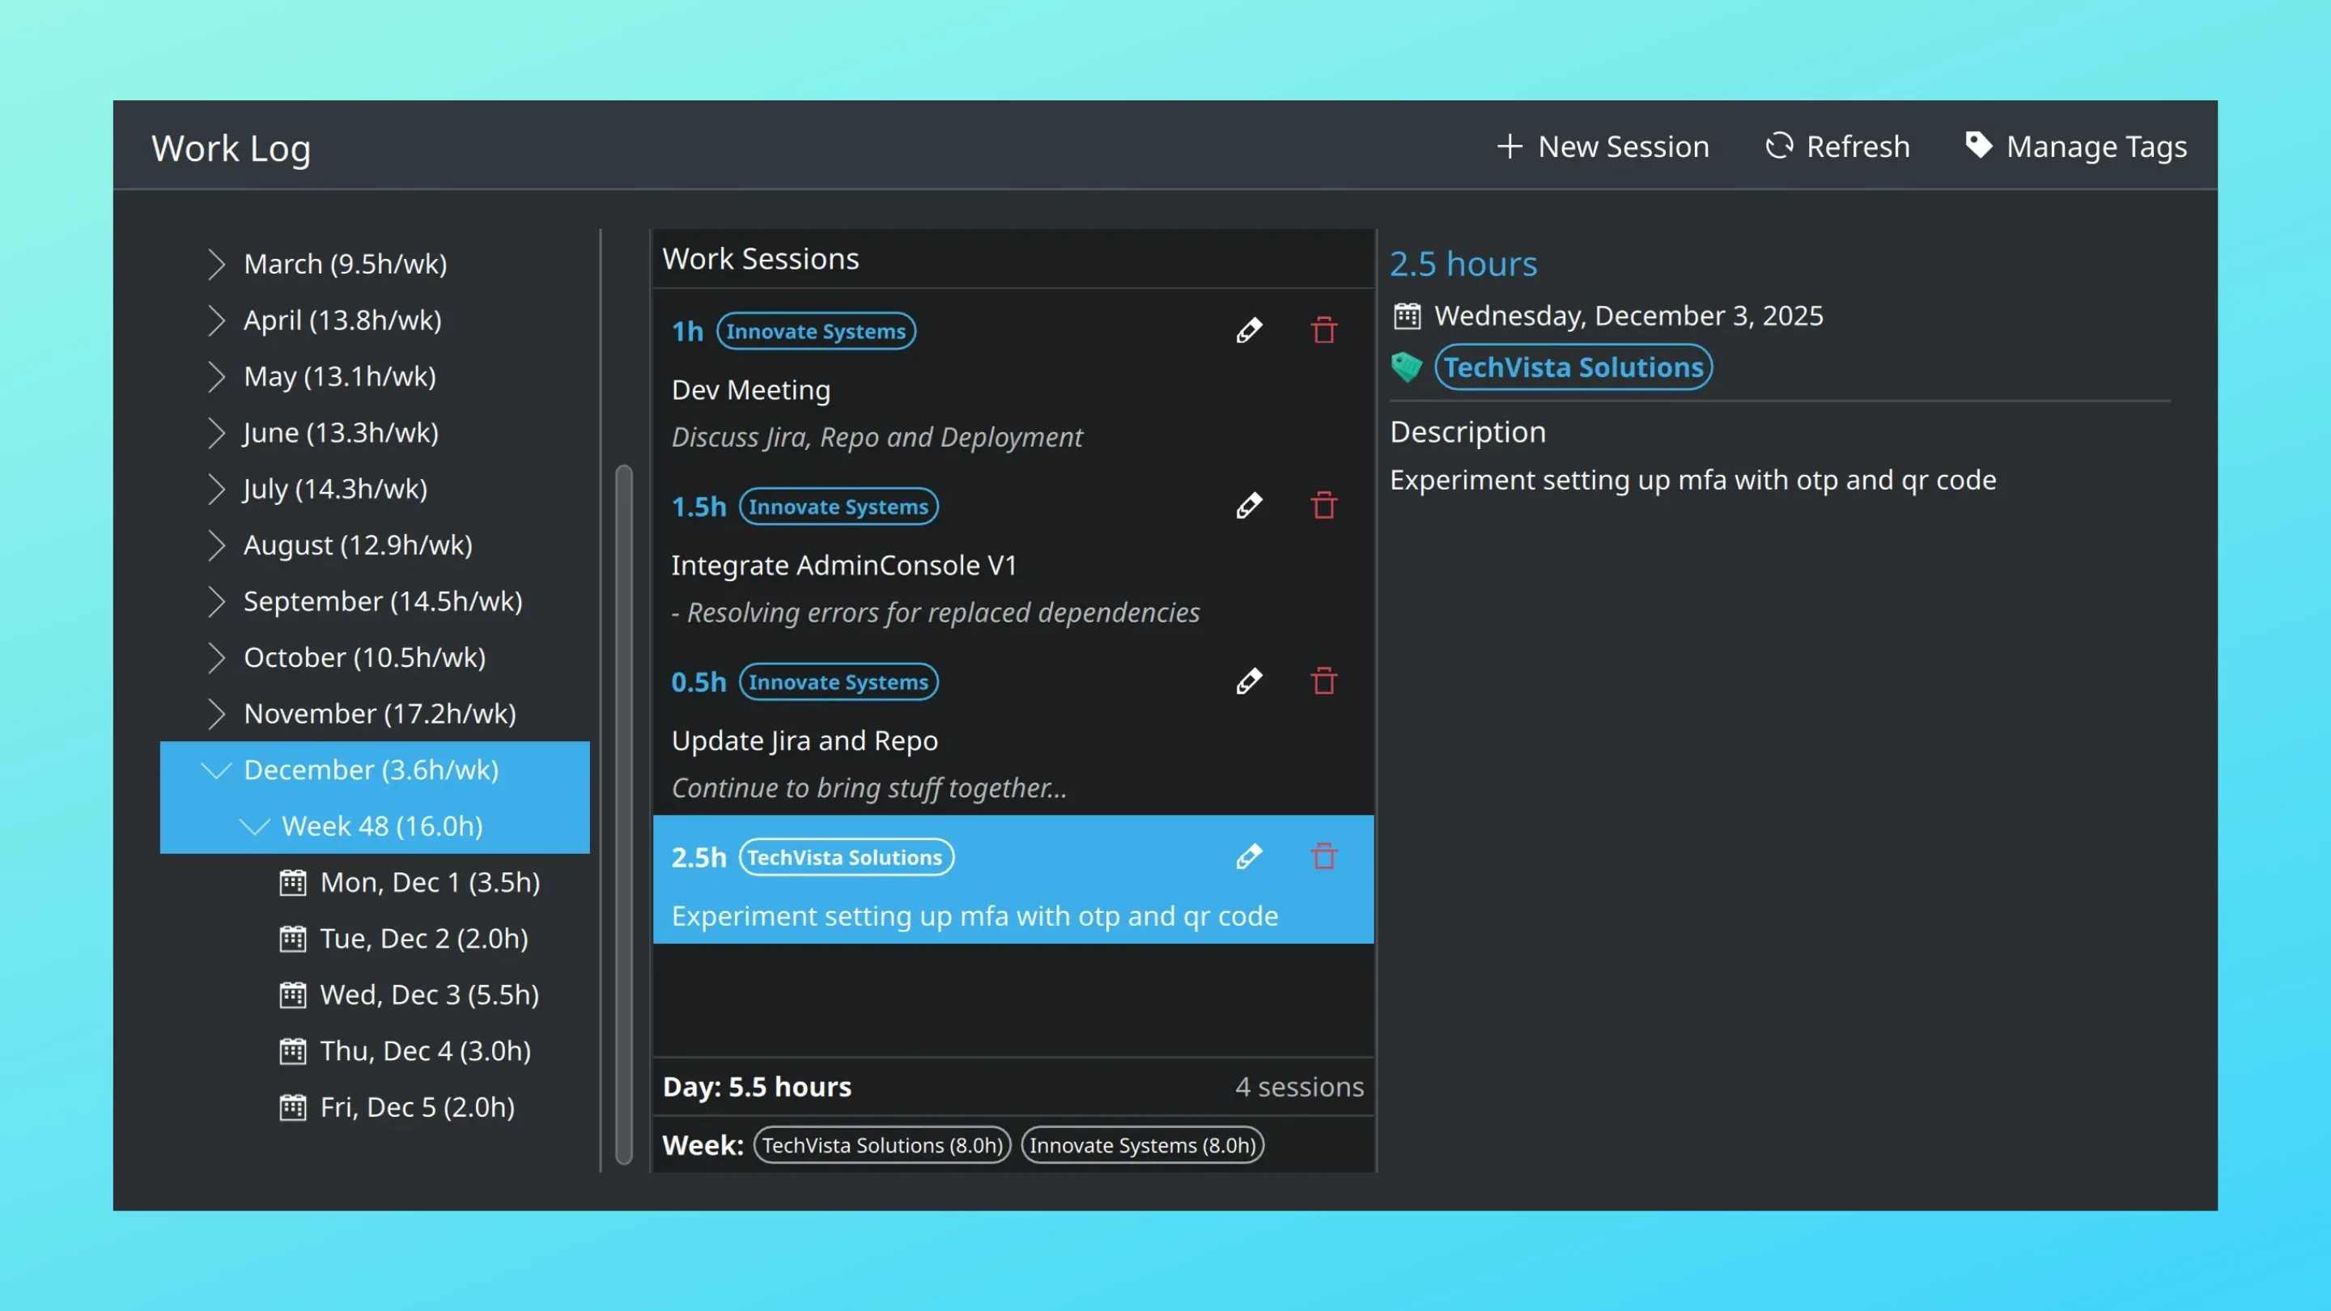Click the TechVista Solutions tag in the detail panel
Viewport: 2331px width, 1311px height.
(x=1573, y=367)
